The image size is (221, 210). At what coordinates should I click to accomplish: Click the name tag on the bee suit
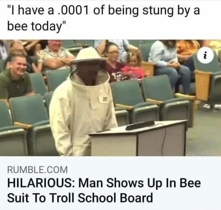(x=104, y=99)
